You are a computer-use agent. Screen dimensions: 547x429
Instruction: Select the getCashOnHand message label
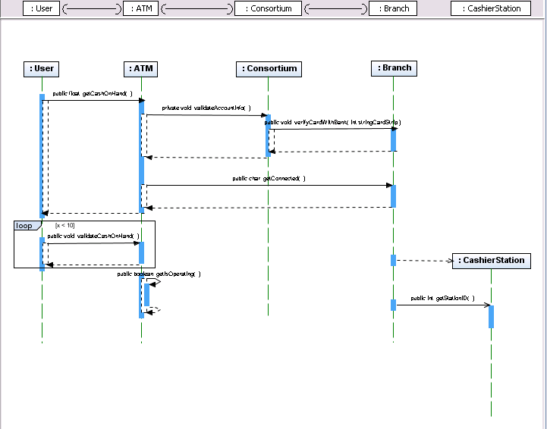pyautogui.click(x=93, y=93)
